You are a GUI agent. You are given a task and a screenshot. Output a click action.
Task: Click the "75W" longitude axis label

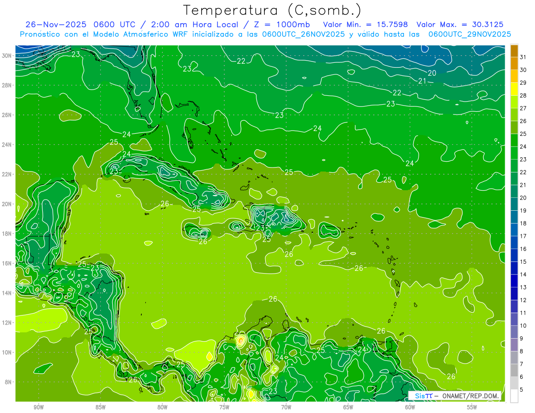click(x=224, y=407)
